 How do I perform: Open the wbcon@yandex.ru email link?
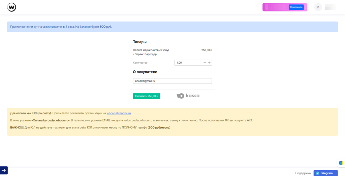point(119,113)
